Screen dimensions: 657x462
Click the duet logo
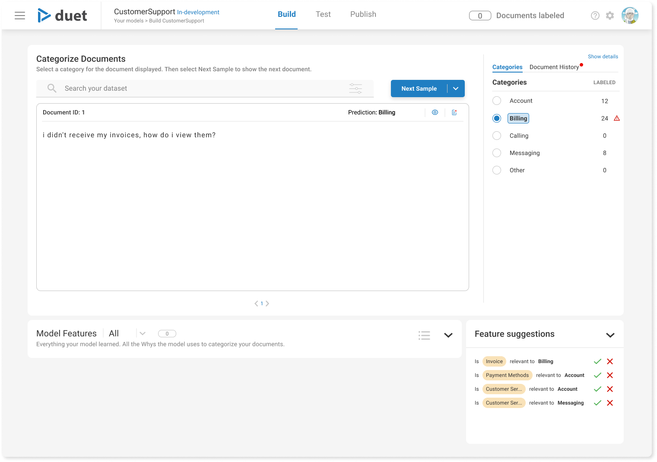pos(62,16)
